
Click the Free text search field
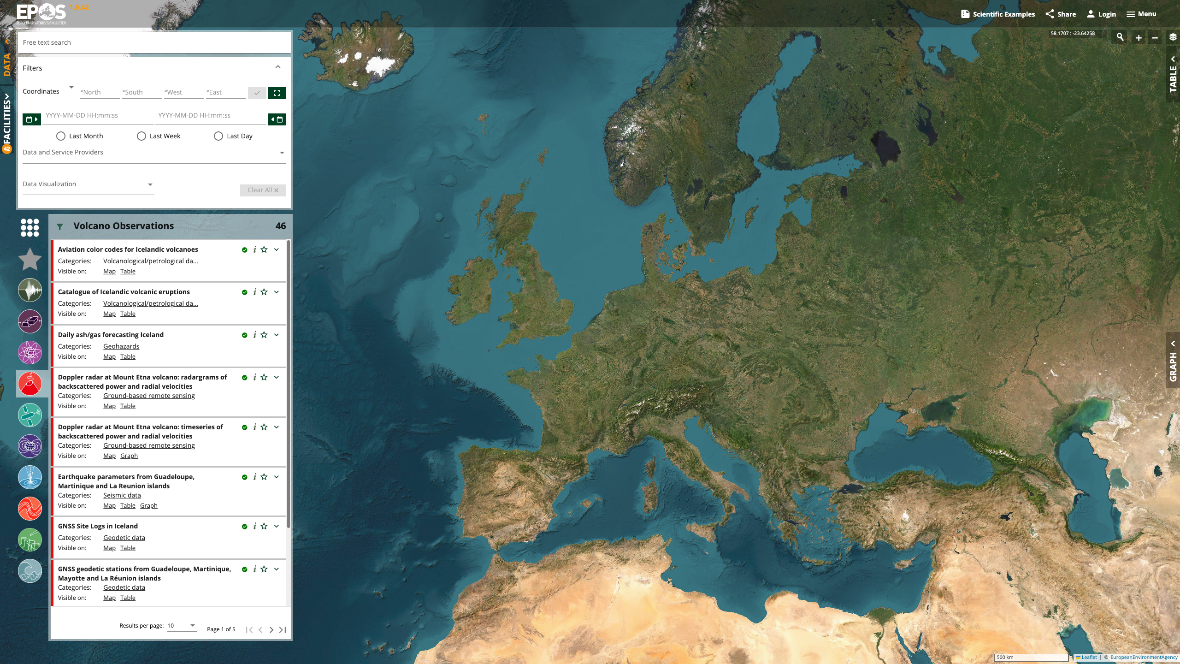point(154,42)
